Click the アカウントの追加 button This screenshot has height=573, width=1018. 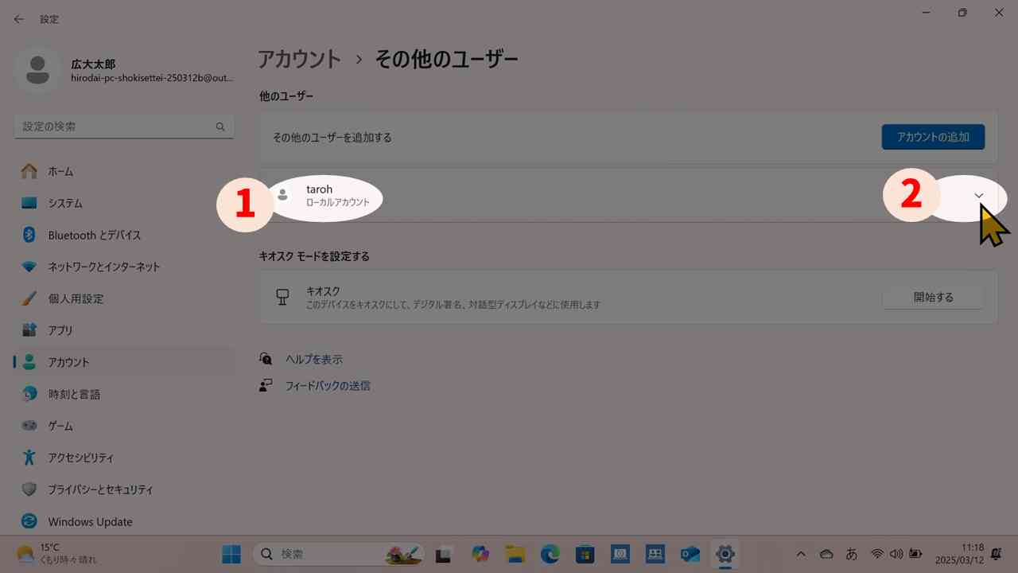coord(932,137)
